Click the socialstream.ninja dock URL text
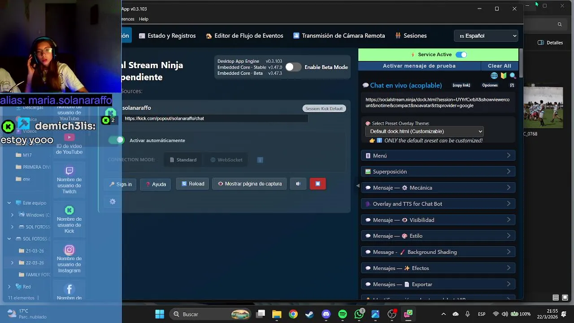Viewport: 574px width, 323px height. [x=438, y=103]
